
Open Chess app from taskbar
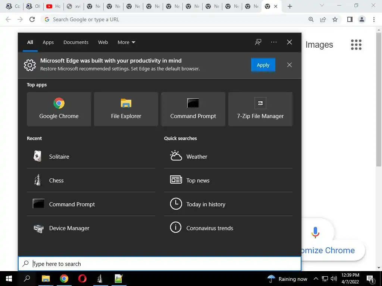point(100,279)
